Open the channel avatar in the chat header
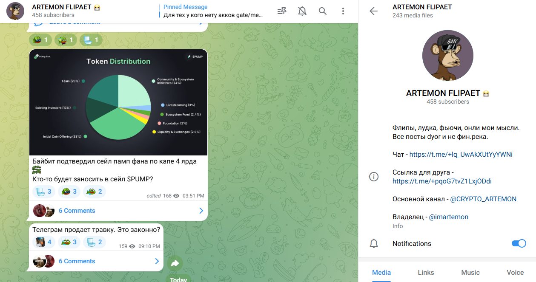The width and height of the screenshot is (536, 282). 15,11
